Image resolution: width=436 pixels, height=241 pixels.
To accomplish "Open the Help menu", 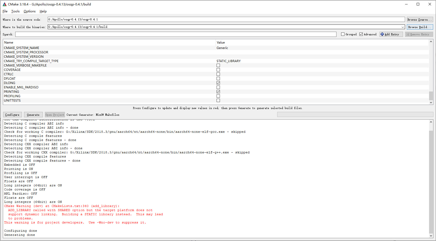I will point(43,11).
